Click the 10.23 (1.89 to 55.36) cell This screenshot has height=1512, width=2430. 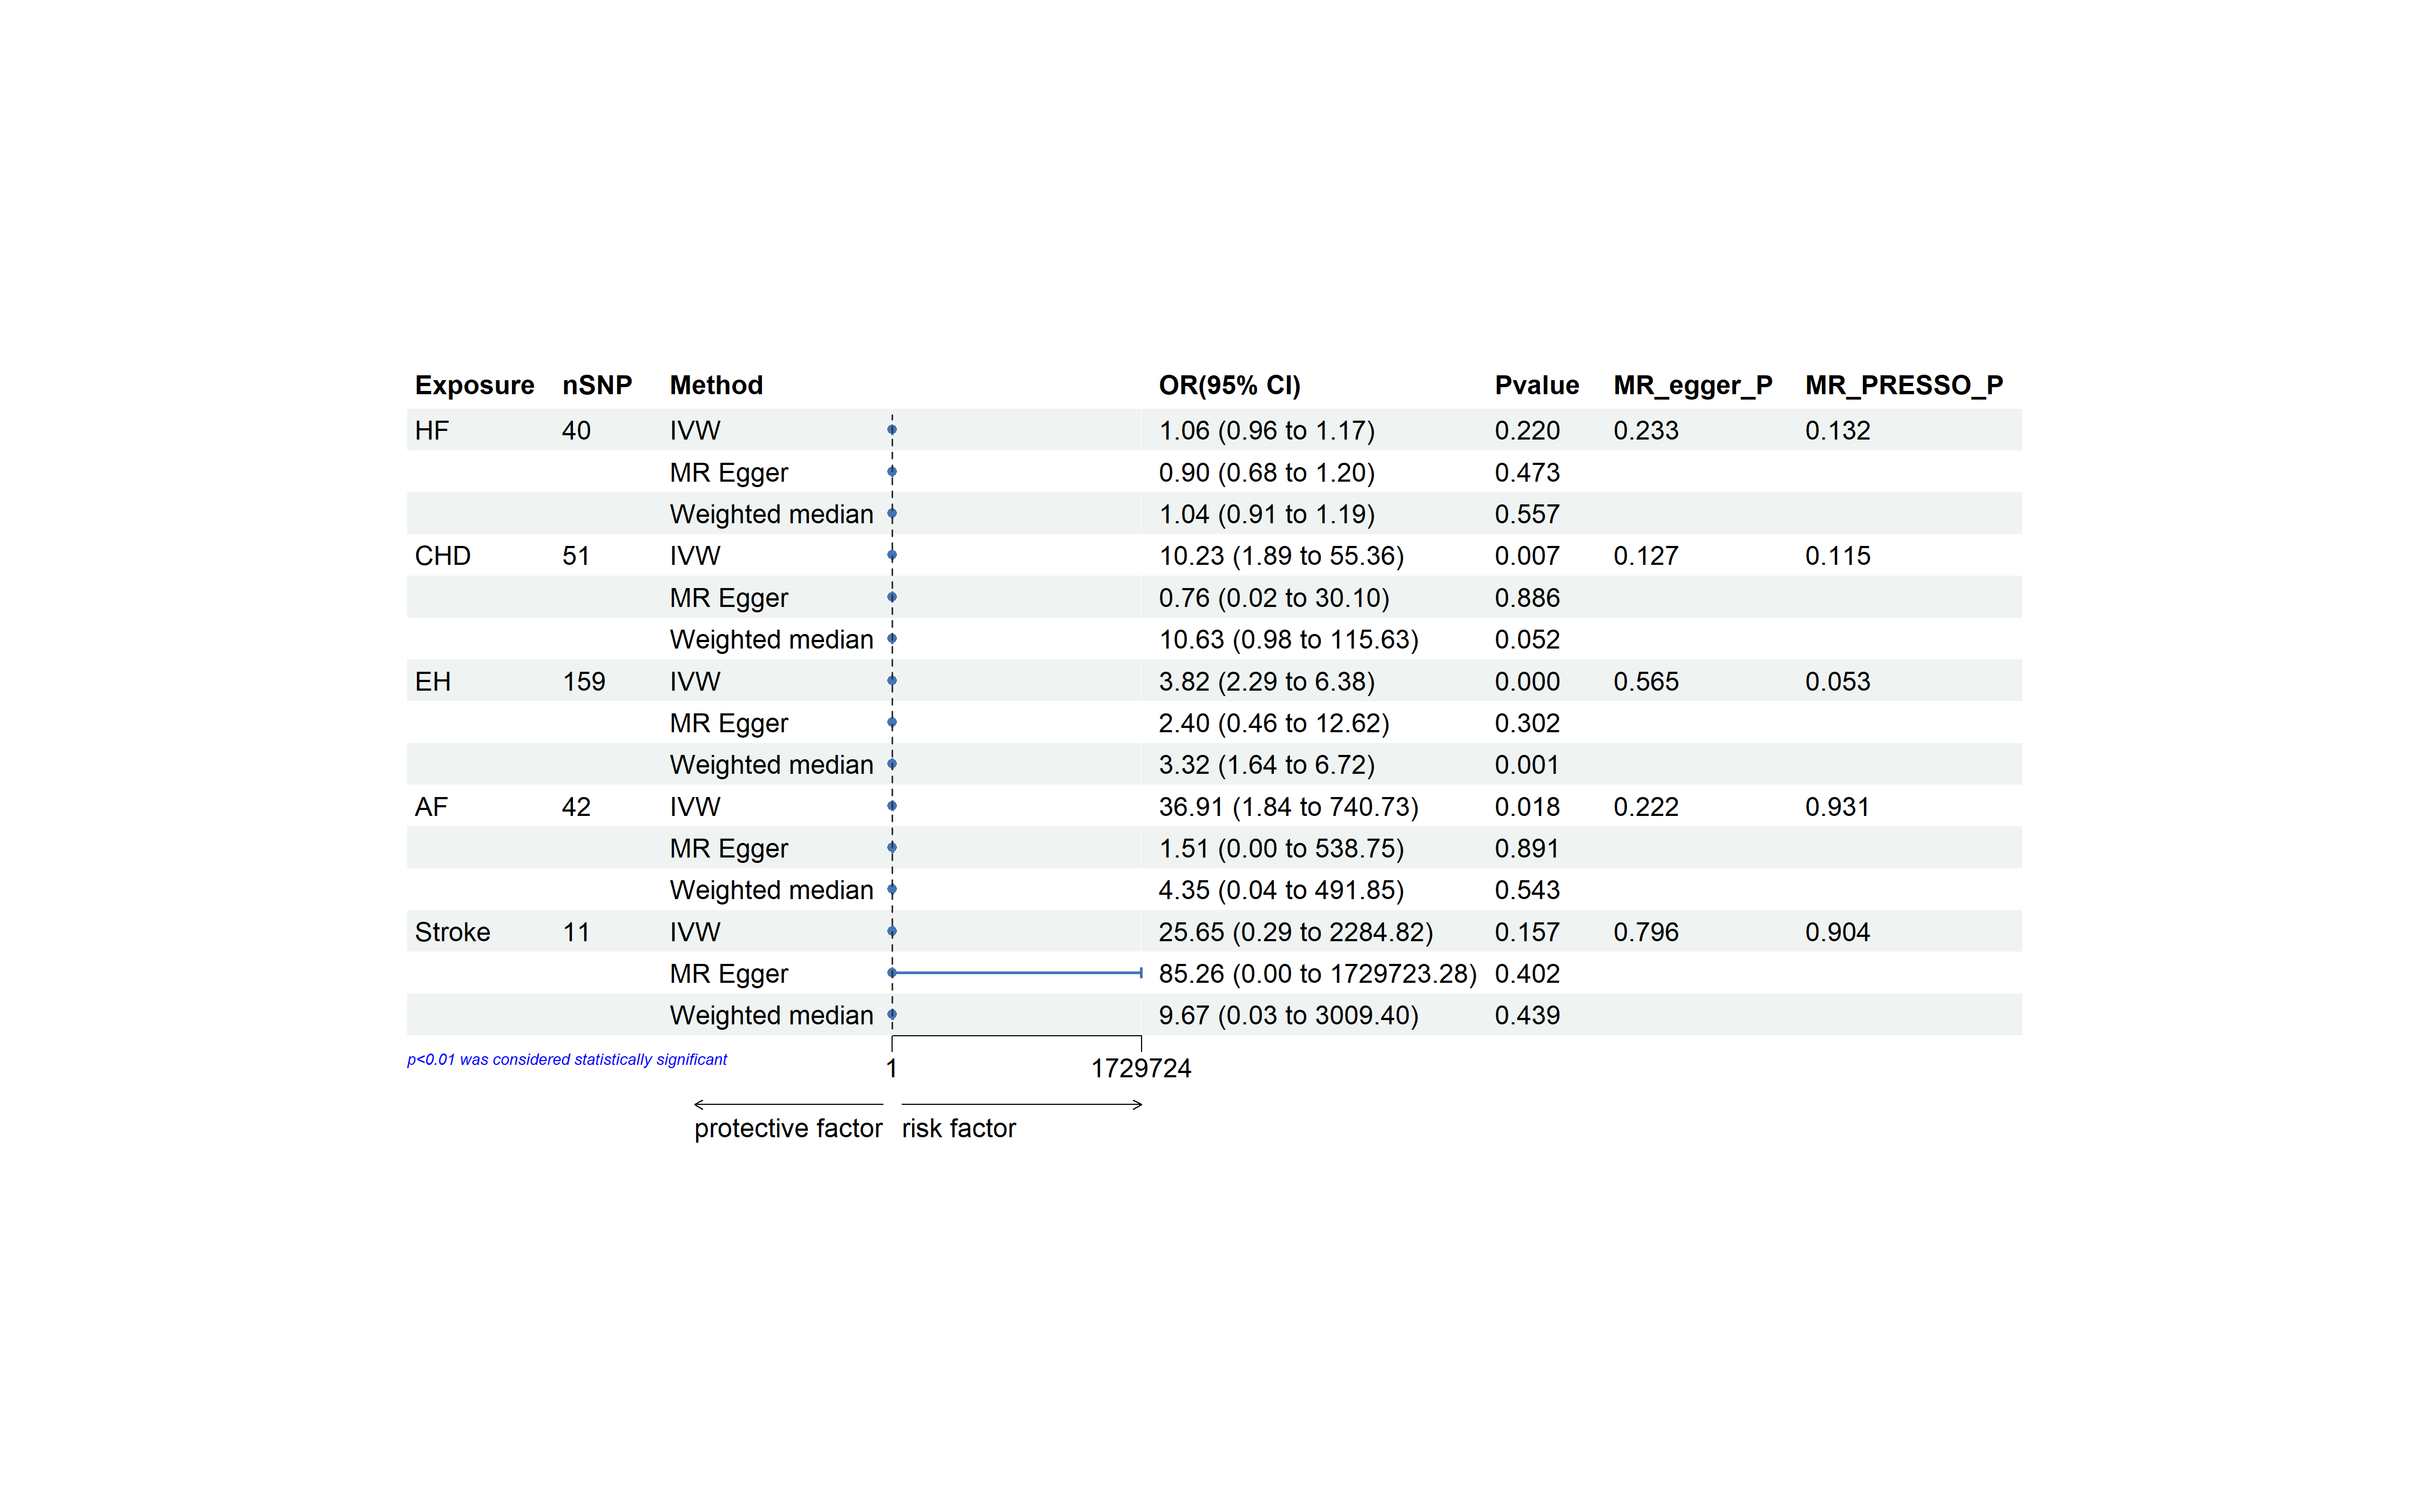point(1281,556)
